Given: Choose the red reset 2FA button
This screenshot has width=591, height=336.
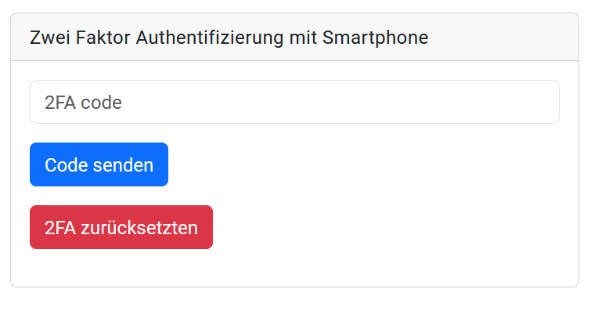Looking at the screenshot, I should point(121,227).
